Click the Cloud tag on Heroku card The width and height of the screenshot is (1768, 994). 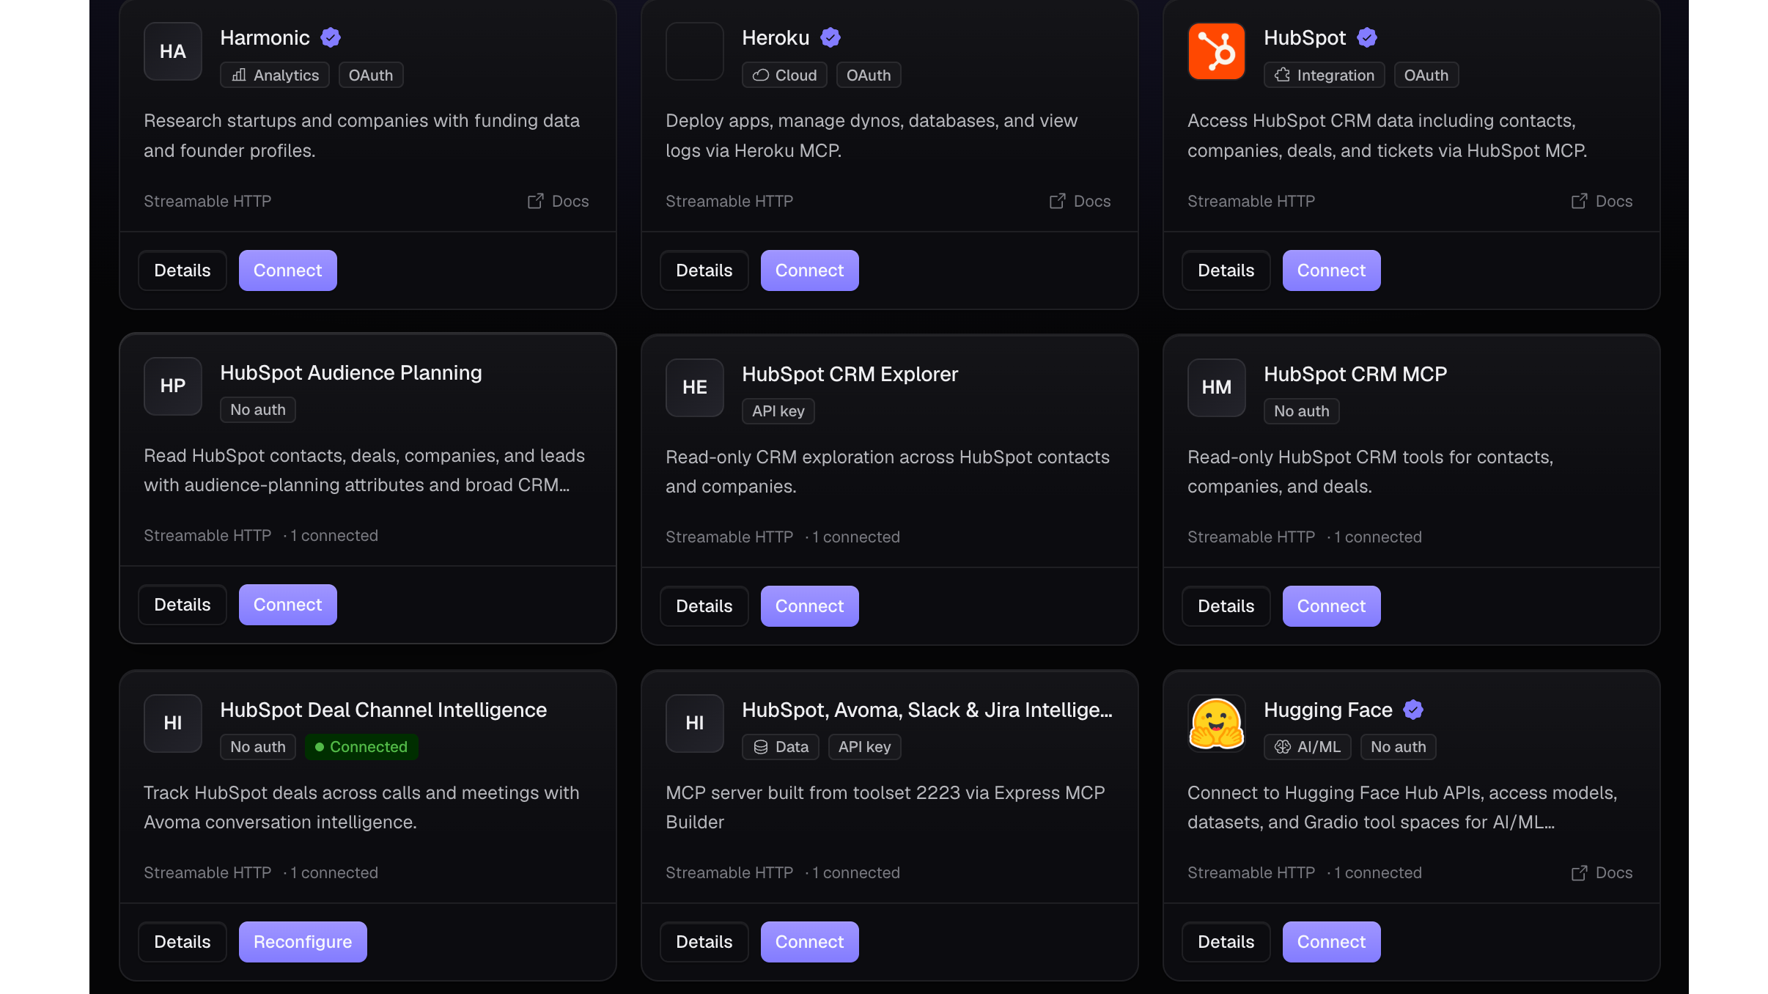point(784,75)
